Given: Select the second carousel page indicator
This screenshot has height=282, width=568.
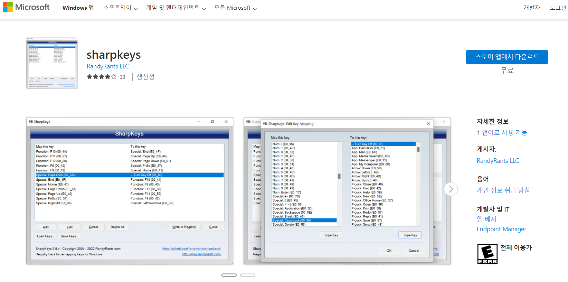Looking at the screenshot, I should click(x=248, y=275).
